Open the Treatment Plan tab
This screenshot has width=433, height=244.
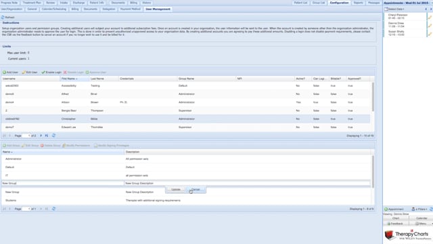click(x=32, y=3)
